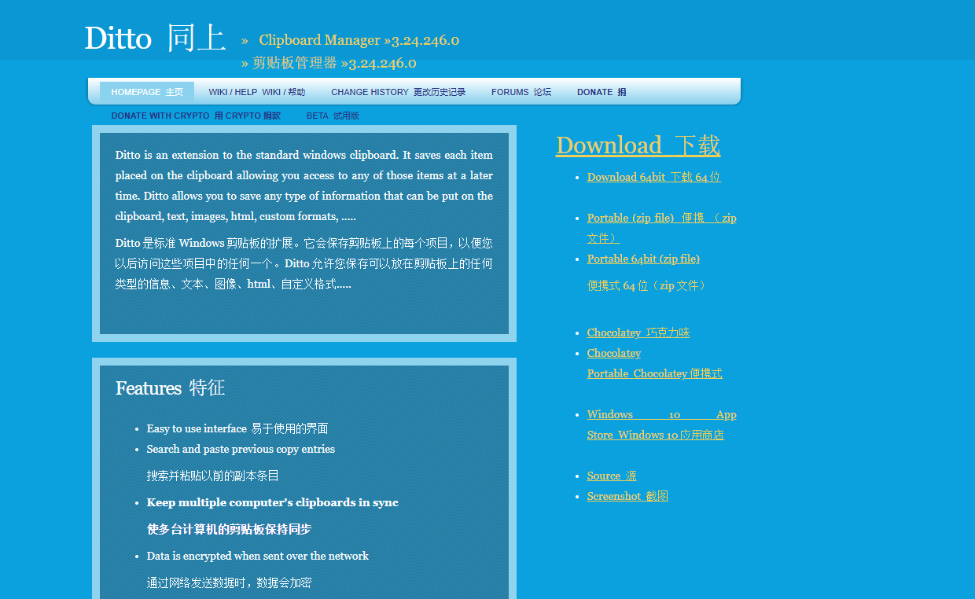Viewport: 975px width, 599px height.
Task: Open the Homepage navigation tab
Action: pos(147,92)
